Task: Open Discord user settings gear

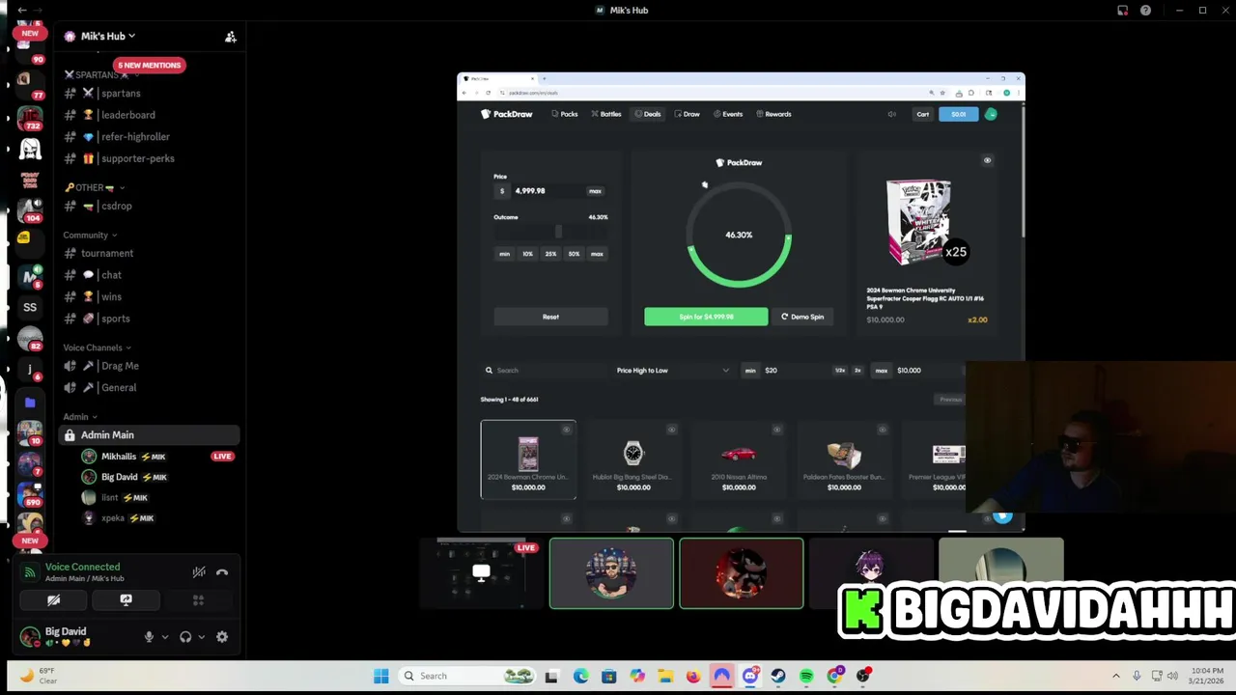Action: point(222,637)
